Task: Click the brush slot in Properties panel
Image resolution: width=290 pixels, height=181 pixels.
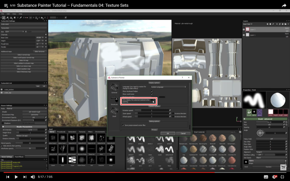Action: 249,112
